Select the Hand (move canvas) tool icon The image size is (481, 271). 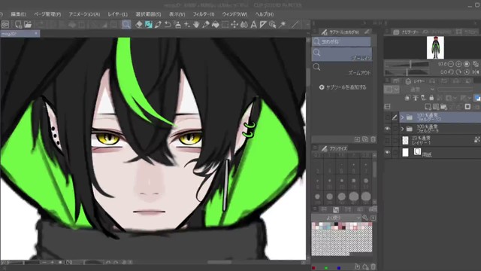(196, 25)
